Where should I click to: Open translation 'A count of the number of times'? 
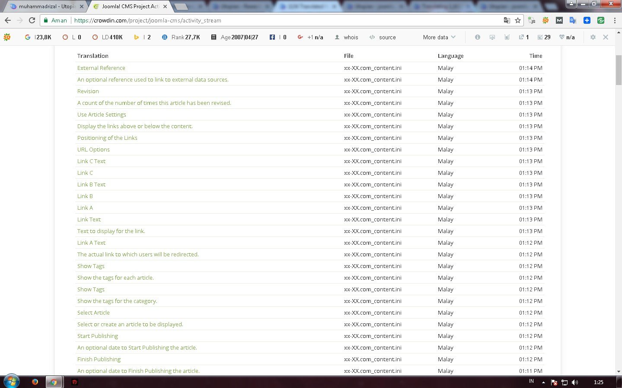click(x=154, y=103)
